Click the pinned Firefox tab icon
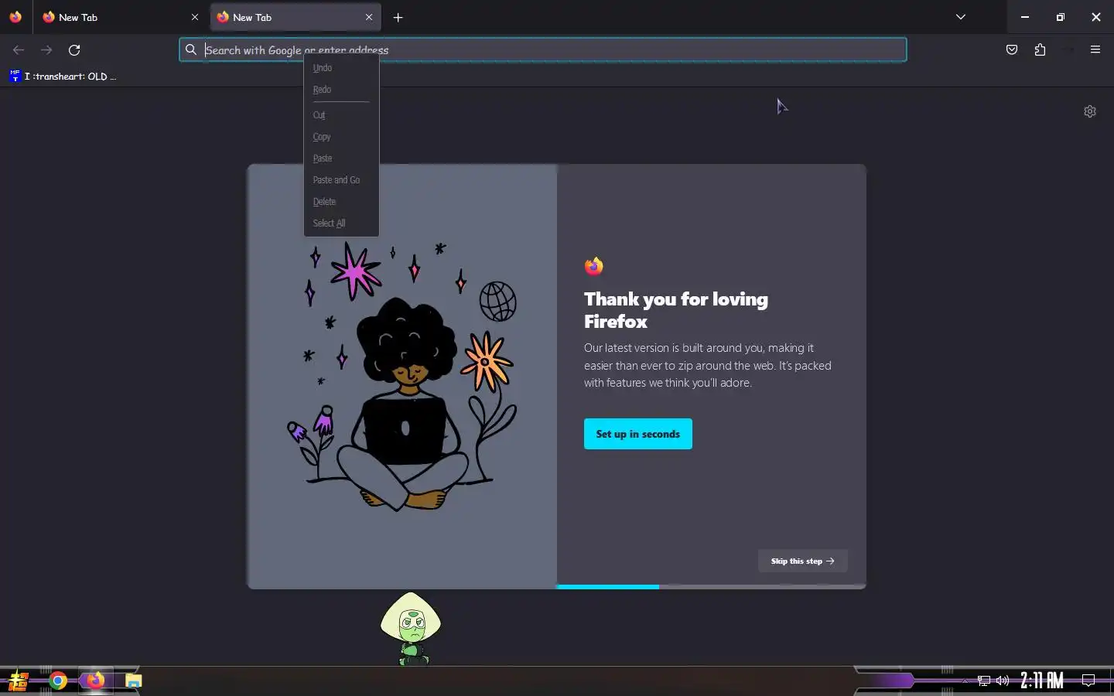Viewport: 1114px width, 696px height. click(x=15, y=17)
